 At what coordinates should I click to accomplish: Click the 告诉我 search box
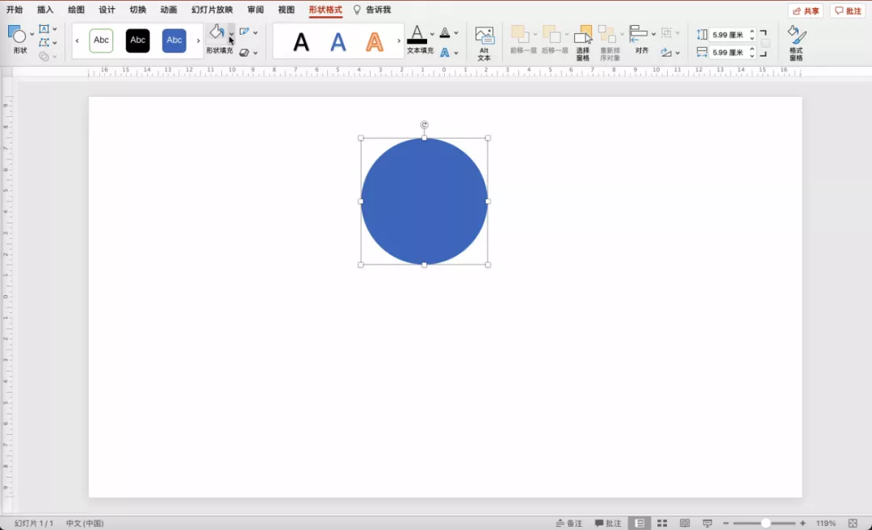(x=372, y=10)
